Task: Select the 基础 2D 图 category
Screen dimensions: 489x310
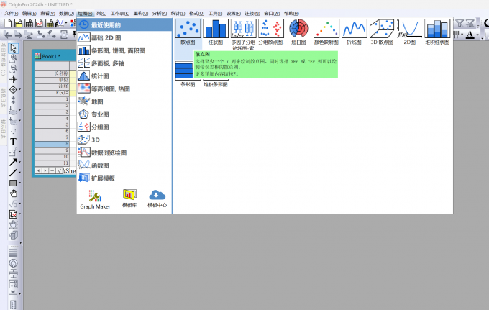Action: (124, 37)
